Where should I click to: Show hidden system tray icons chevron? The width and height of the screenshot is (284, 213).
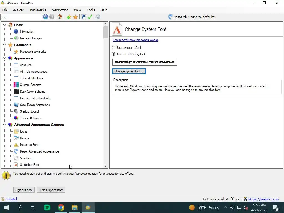pyautogui.click(x=226, y=207)
